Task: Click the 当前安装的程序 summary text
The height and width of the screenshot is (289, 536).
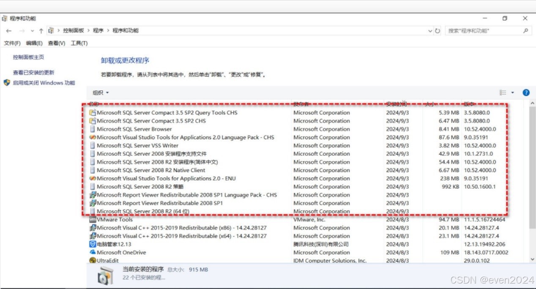Action: point(143,269)
